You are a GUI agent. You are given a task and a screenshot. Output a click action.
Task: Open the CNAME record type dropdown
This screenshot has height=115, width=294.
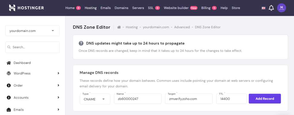coord(95,99)
